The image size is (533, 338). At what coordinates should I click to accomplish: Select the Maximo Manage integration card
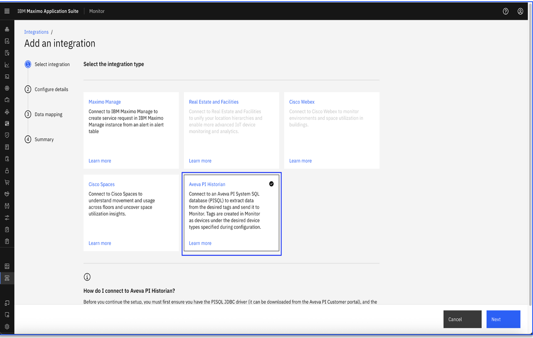pos(131,130)
